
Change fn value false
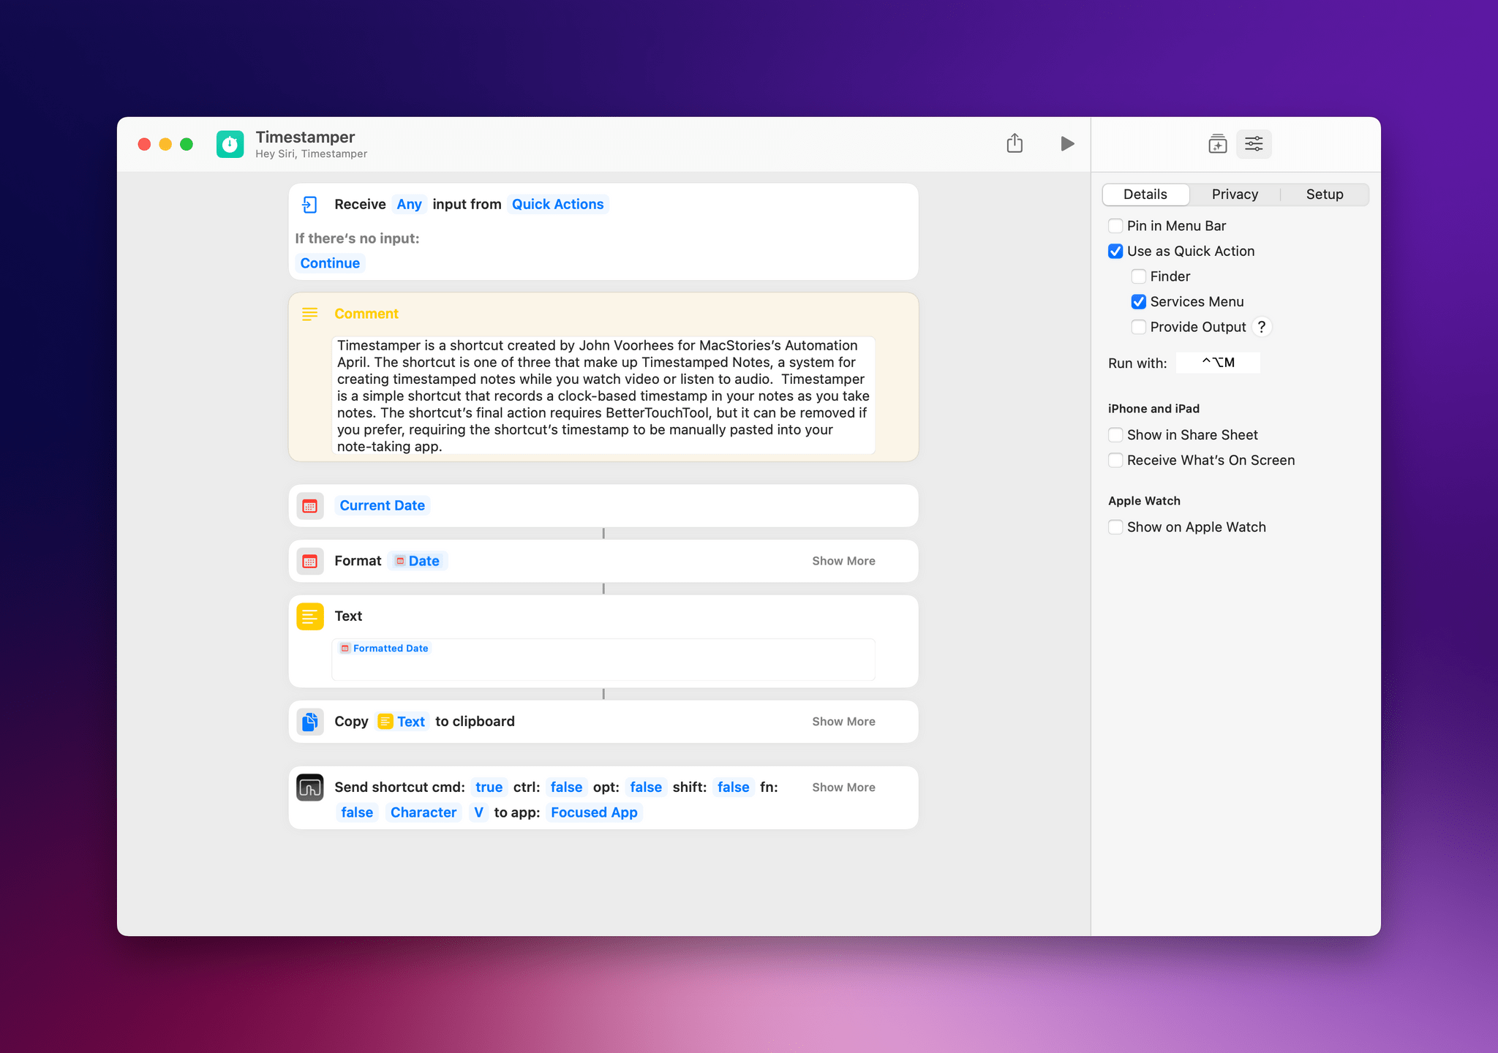pyautogui.click(x=357, y=813)
